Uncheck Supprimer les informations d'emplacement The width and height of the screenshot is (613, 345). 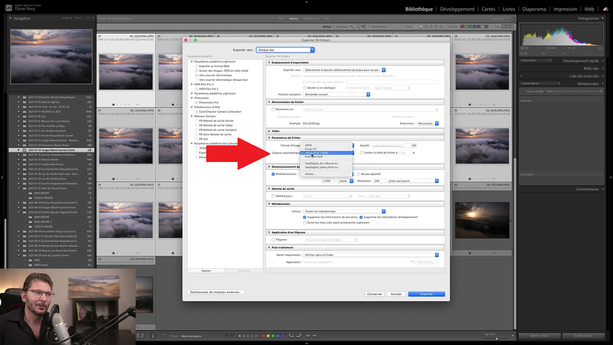361,217
